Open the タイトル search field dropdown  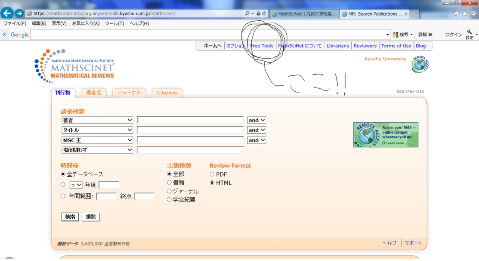coord(97,130)
